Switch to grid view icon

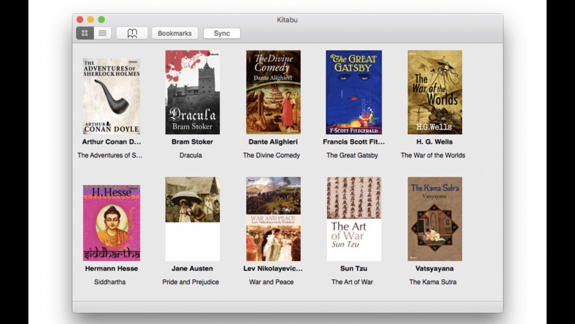point(85,33)
